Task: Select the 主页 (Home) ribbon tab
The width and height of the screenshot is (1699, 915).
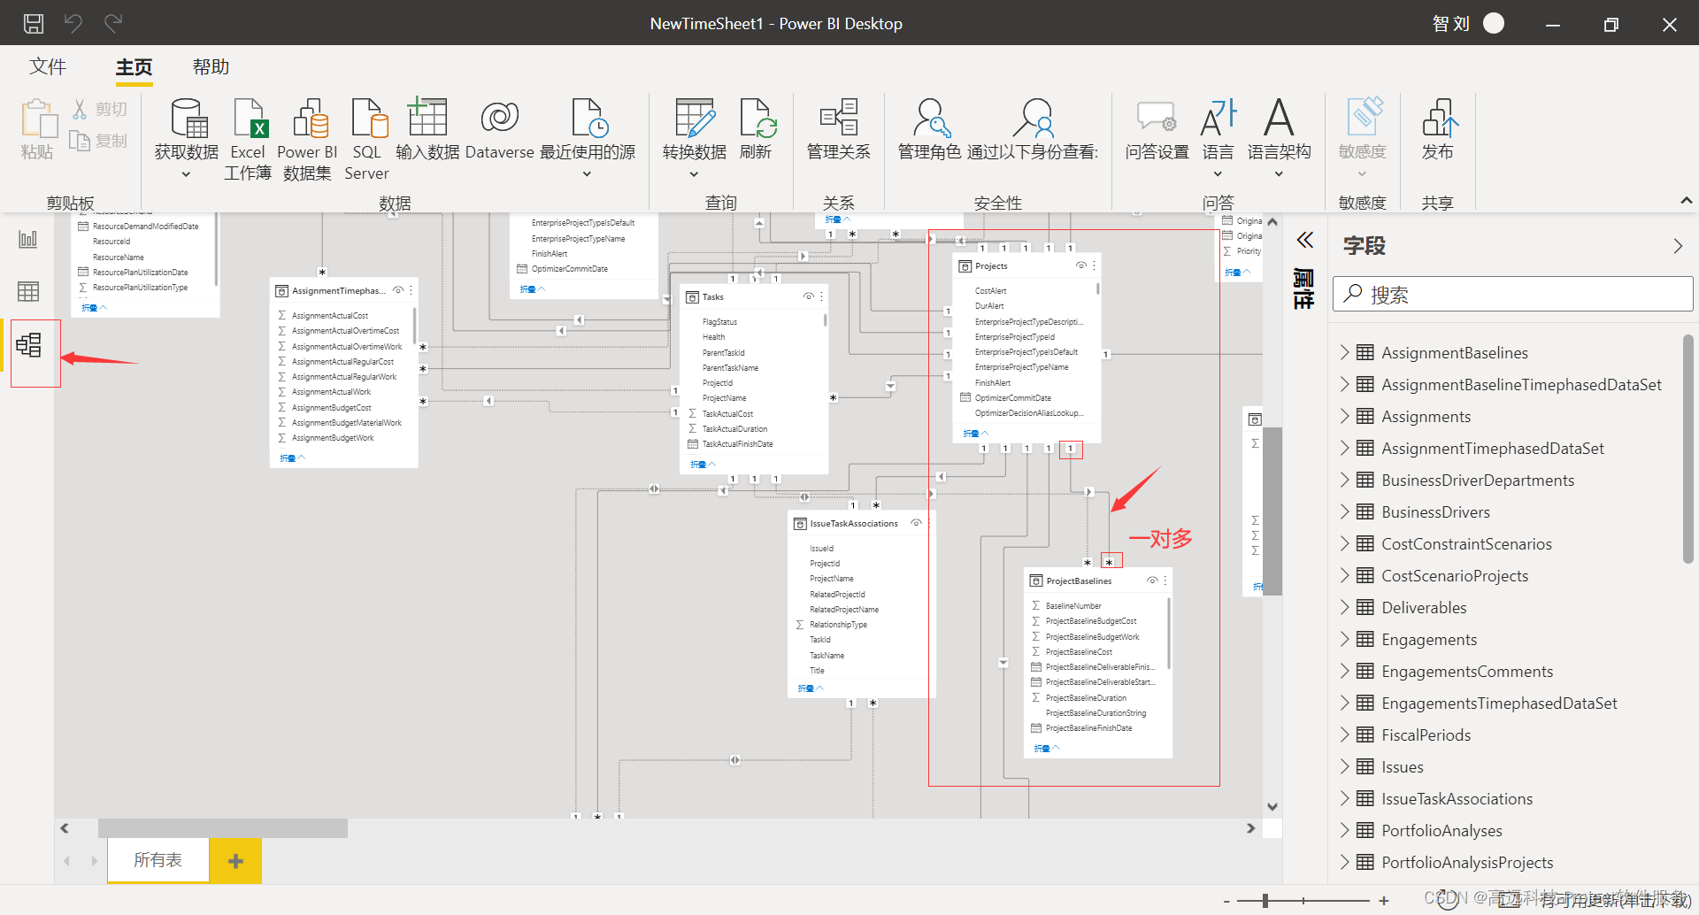Action: point(134,67)
